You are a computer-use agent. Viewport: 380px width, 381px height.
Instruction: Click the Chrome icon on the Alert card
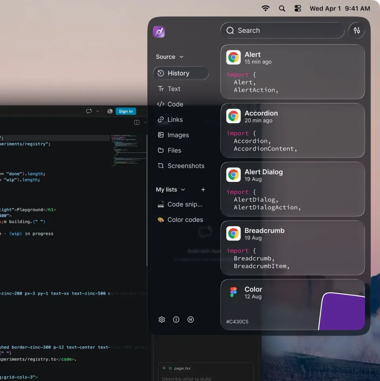(233, 57)
